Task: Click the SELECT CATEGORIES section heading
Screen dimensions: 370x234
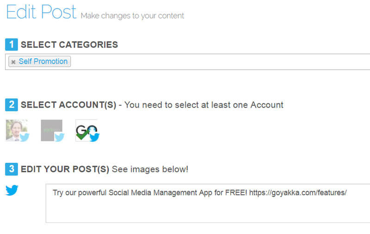Action: coord(69,44)
